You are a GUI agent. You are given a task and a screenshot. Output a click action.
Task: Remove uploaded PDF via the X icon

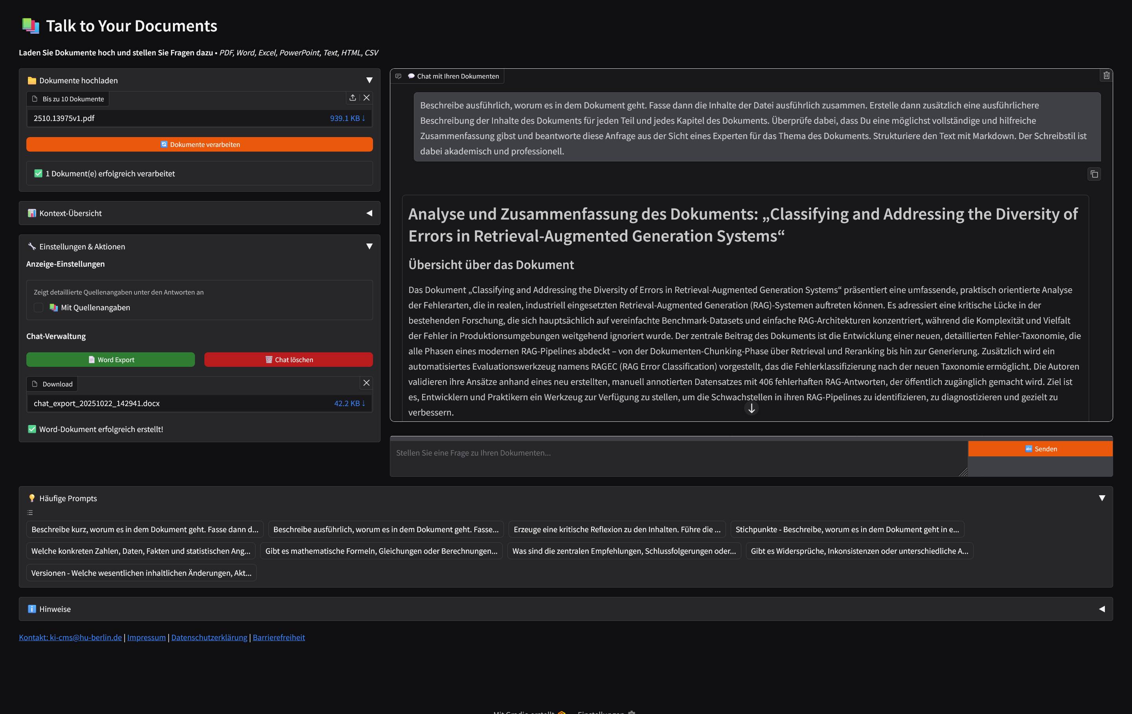pyautogui.click(x=367, y=98)
